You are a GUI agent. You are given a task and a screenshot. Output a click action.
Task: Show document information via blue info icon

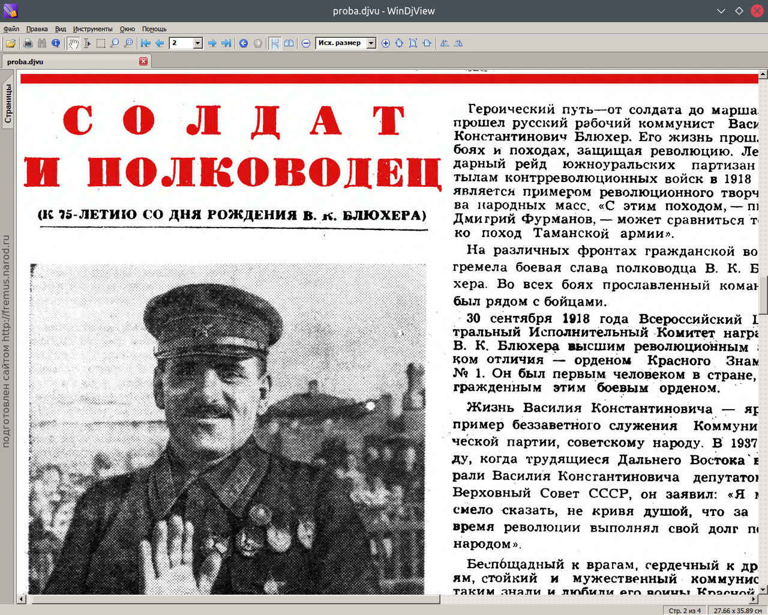pyautogui.click(x=56, y=43)
